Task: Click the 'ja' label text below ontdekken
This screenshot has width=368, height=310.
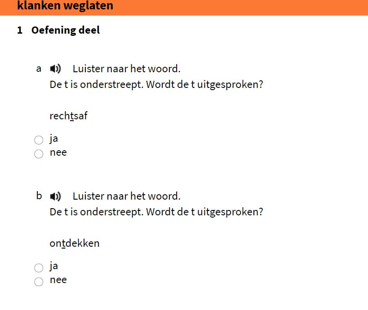Action: tap(54, 266)
